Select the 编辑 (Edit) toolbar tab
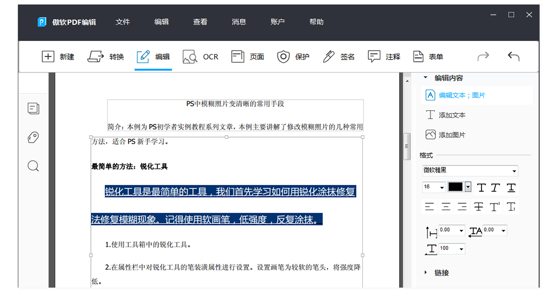This screenshot has width=556, height=308. 153,57
